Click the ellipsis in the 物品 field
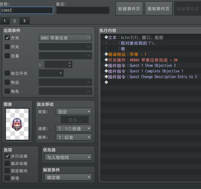 point(89,82)
